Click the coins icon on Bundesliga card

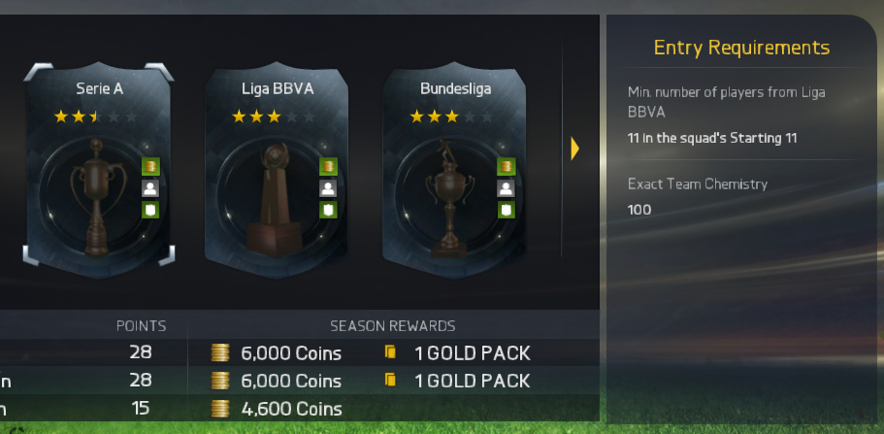click(x=507, y=166)
